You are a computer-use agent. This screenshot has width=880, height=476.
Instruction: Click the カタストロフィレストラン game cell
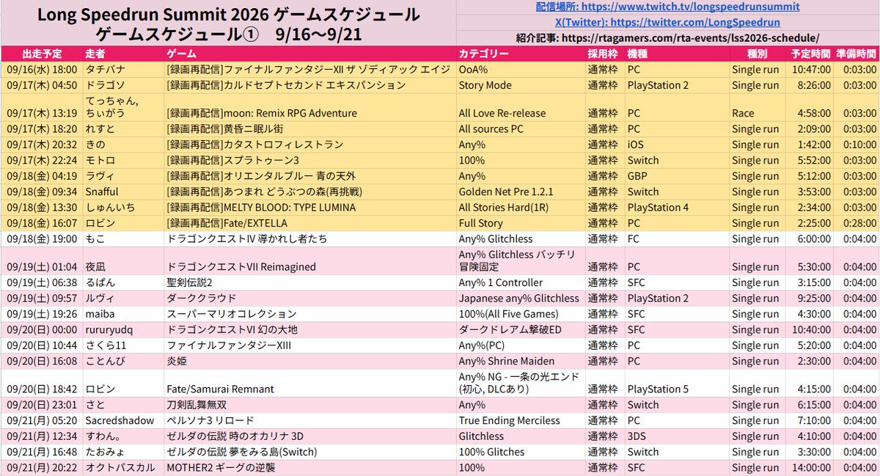point(309,144)
